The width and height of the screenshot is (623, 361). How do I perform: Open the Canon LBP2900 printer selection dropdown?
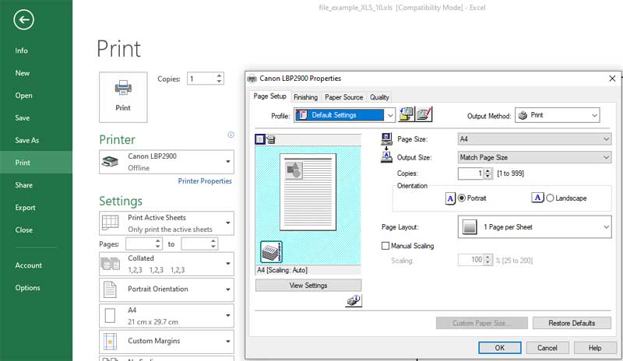[167, 162]
